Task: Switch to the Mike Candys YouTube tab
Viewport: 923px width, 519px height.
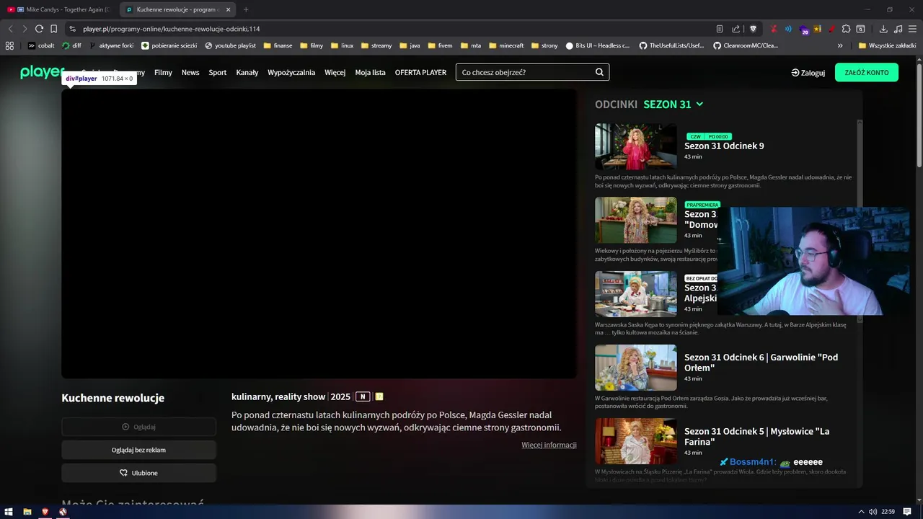Action: pos(61,9)
